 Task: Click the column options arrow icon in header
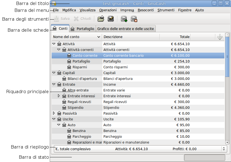pos(220,37)
